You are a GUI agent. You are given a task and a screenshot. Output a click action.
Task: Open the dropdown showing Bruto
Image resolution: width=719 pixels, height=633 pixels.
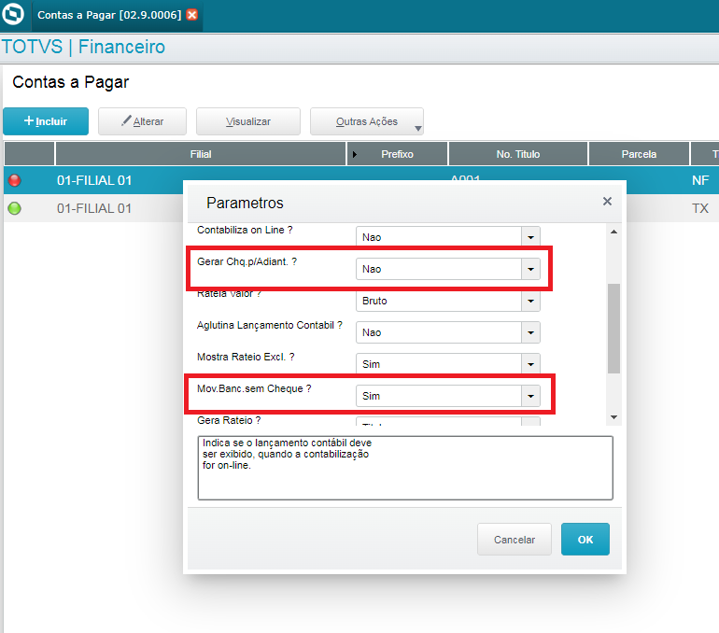pyautogui.click(x=530, y=301)
